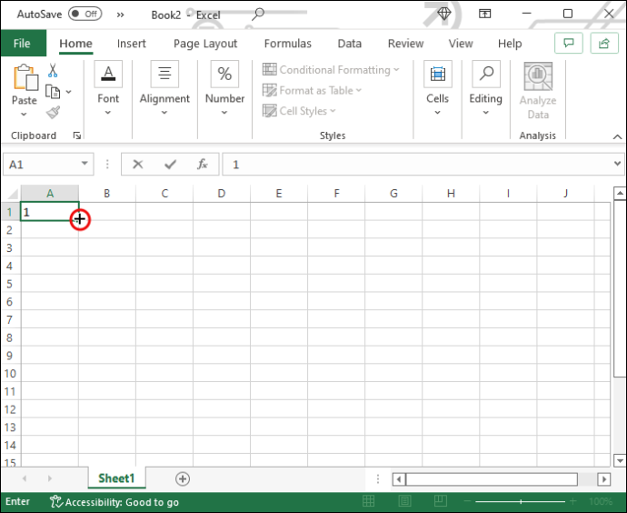The height and width of the screenshot is (513, 627).
Task: Open the Data tab
Action: click(x=350, y=44)
